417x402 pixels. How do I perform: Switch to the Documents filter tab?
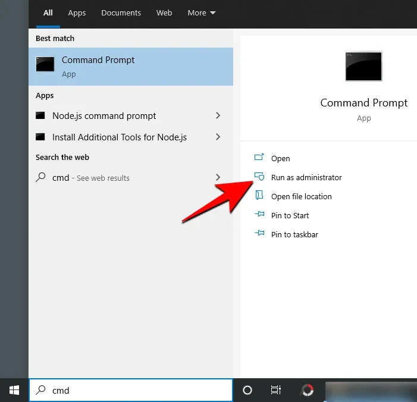121,12
